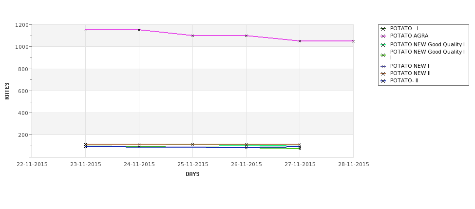Click the DAYS axis title
This screenshot has width=475, height=209.
point(192,174)
